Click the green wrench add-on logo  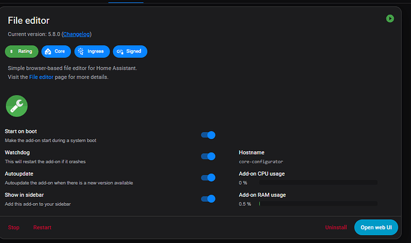[x=17, y=105]
